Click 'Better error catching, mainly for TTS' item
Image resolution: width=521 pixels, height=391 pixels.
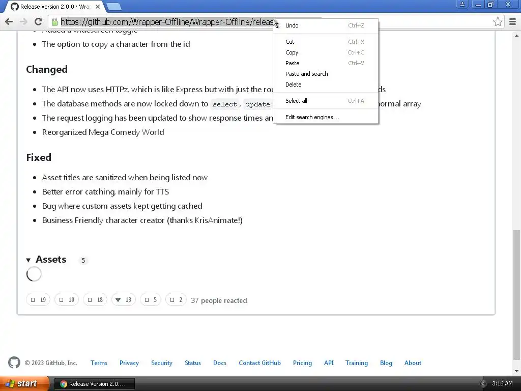click(105, 192)
